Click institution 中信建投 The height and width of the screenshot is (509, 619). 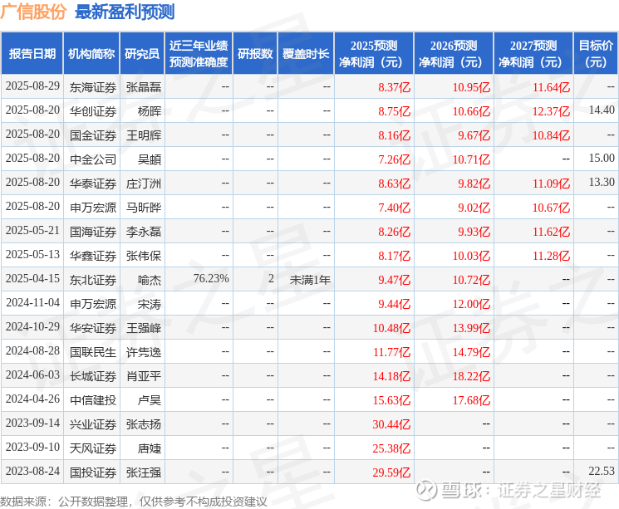pos(93,400)
